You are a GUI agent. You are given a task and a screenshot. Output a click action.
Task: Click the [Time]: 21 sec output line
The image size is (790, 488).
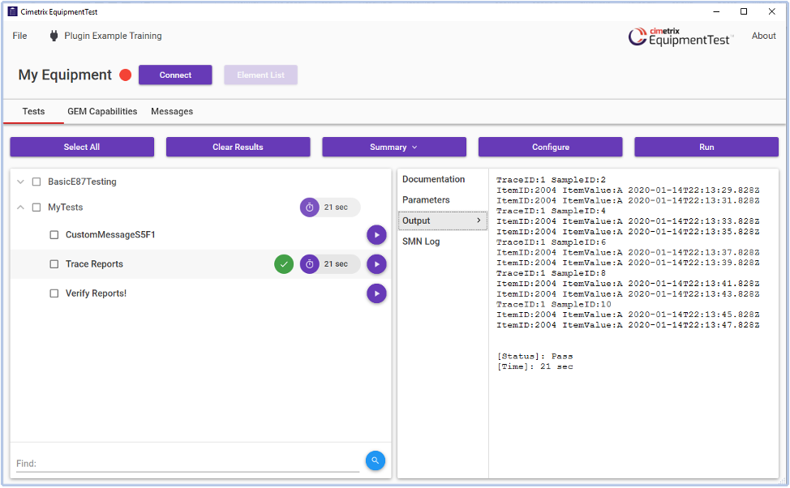pos(535,366)
